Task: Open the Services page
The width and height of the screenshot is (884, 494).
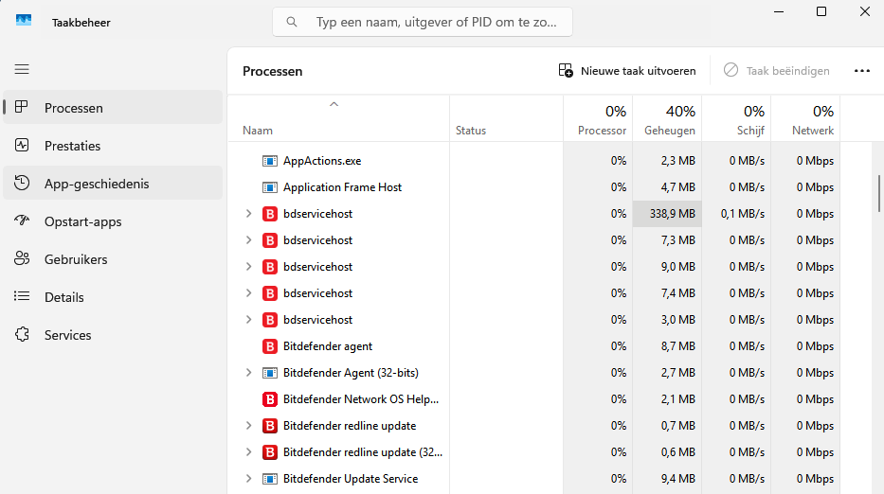Action: [113, 335]
